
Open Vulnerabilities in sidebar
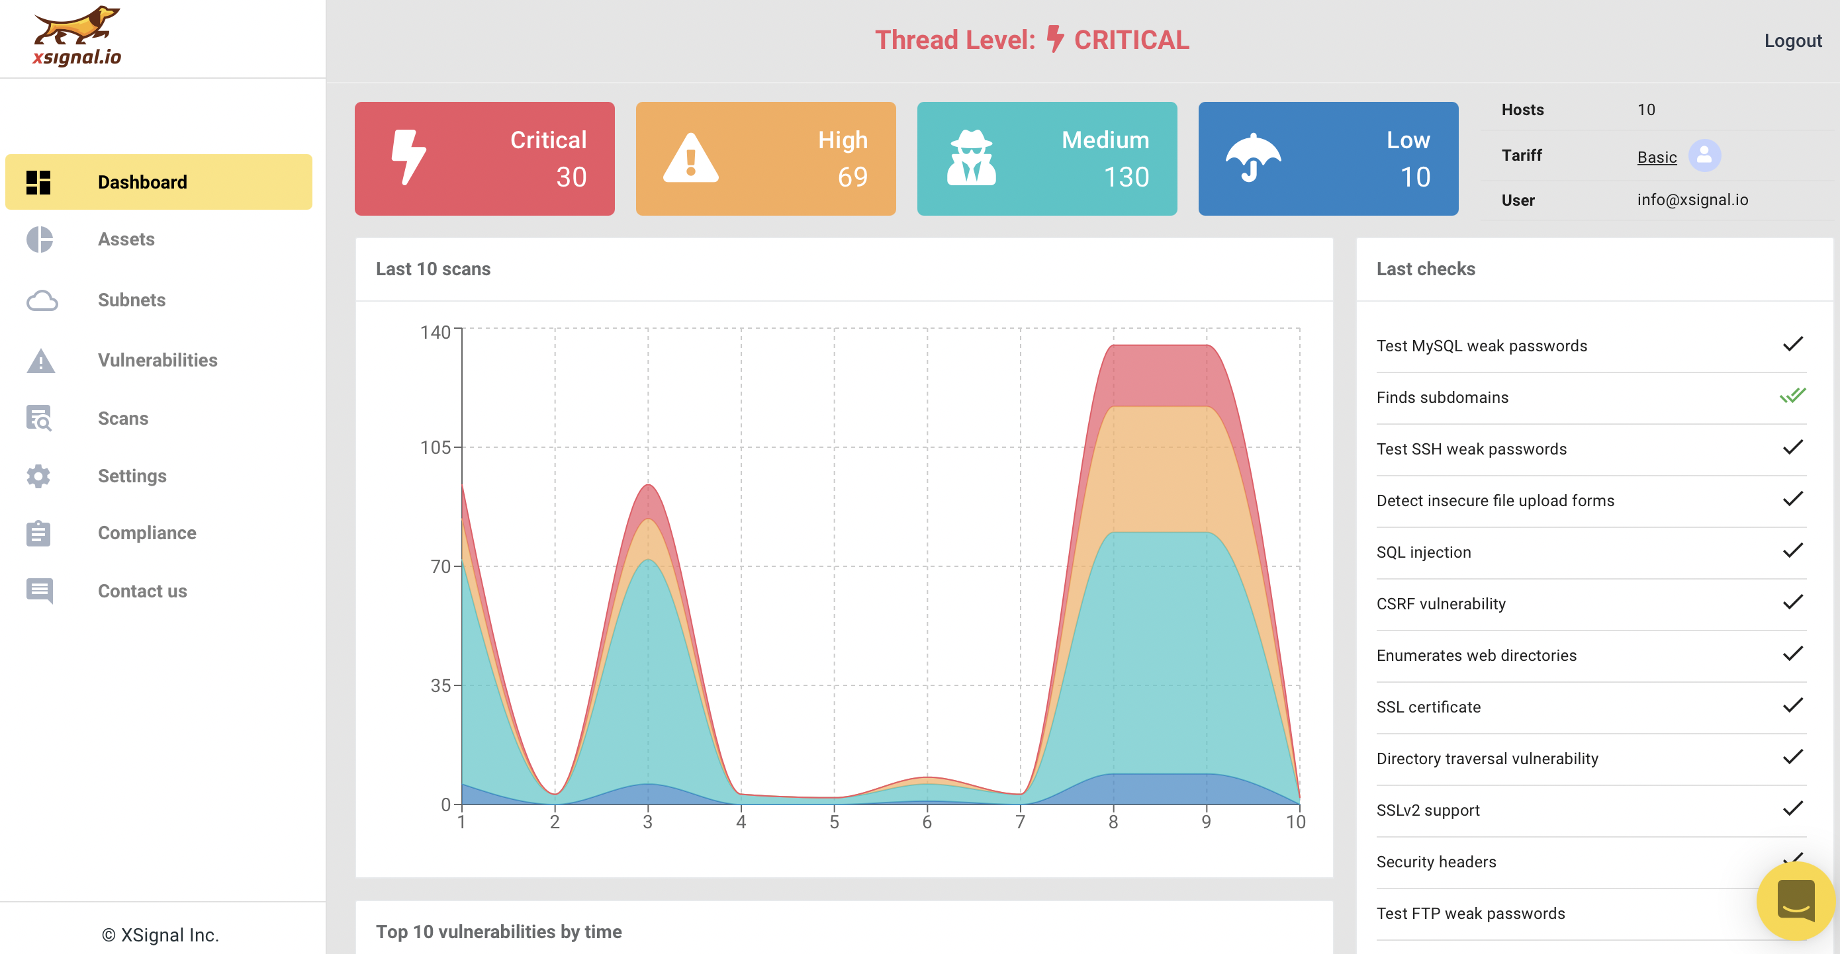158,360
